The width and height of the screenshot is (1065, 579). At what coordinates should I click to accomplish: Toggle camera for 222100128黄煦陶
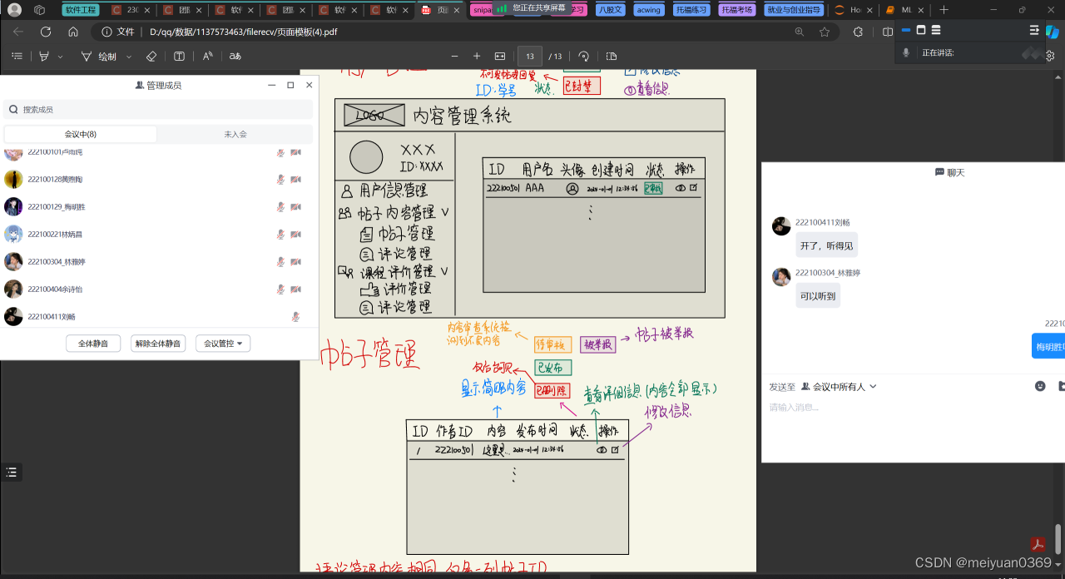click(295, 180)
